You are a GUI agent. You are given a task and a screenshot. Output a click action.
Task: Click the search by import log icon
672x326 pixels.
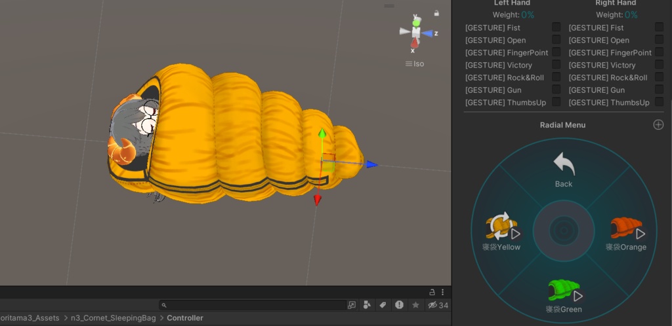pos(400,304)
